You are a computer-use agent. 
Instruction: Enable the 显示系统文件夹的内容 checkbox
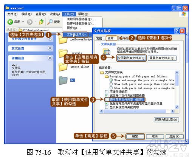tap(107, 107)
